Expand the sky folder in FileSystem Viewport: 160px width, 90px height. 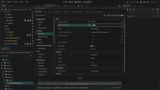pos(4,86)
